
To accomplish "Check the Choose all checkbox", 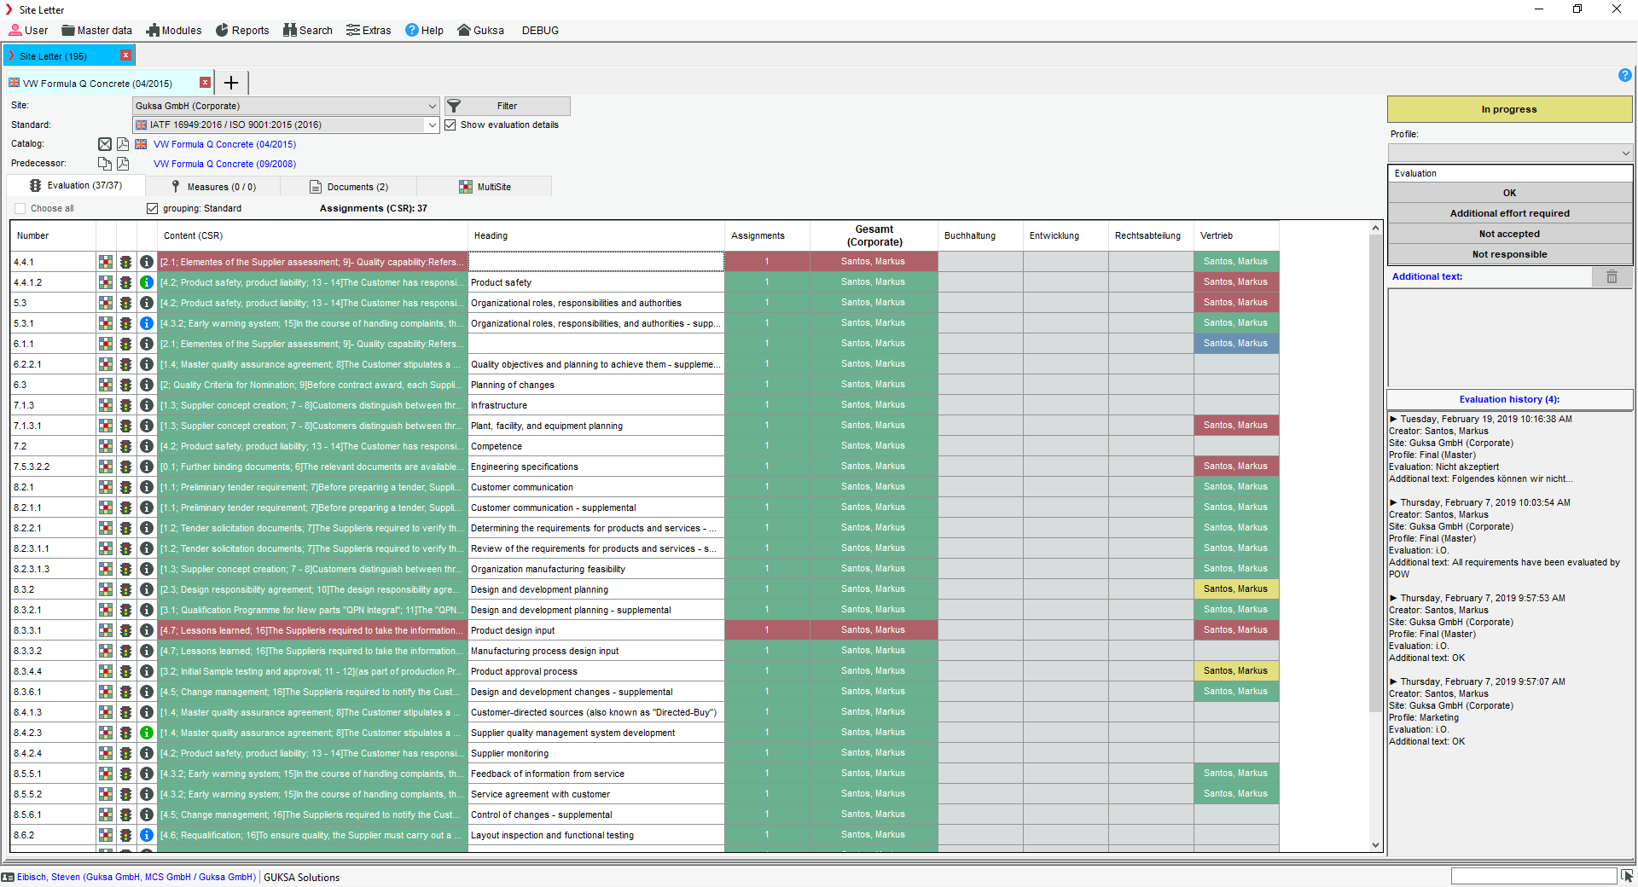I will (20, 208).
